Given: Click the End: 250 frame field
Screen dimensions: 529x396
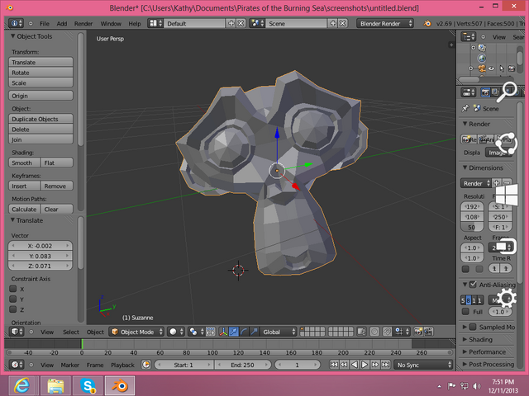Looking at the screenshot, I should point(242,365).
